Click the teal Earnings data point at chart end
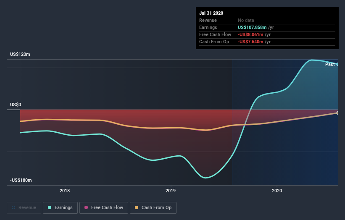Image resolution: width=345 pixels, height=220 pixels. coord(337,64)
